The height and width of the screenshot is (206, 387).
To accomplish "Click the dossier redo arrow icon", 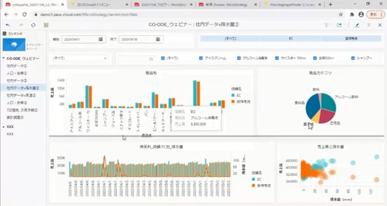I will [x=21, y=25].
